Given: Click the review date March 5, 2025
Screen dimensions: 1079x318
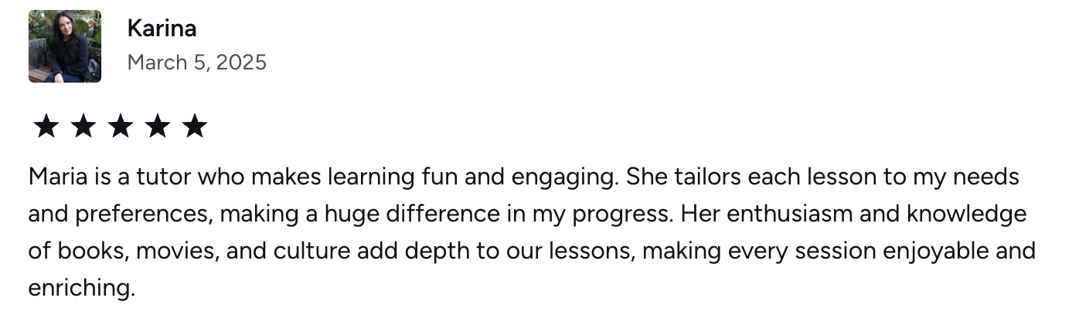Looking at the screenshot, I should (196, 62).
